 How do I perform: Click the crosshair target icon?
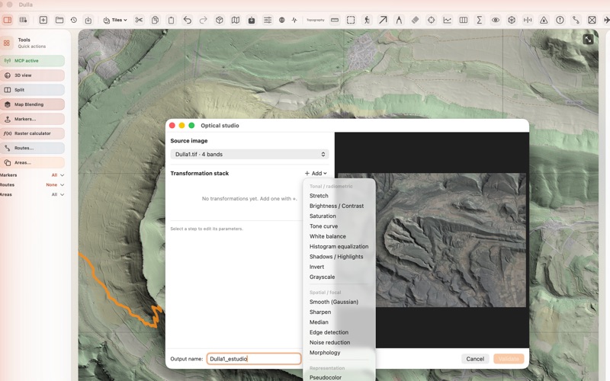tap(431, 20)
